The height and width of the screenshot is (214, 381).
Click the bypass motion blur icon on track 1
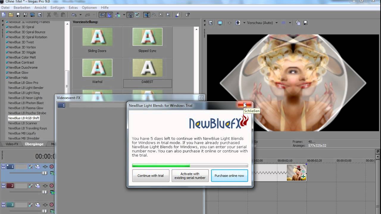click(x=31, y=167)
